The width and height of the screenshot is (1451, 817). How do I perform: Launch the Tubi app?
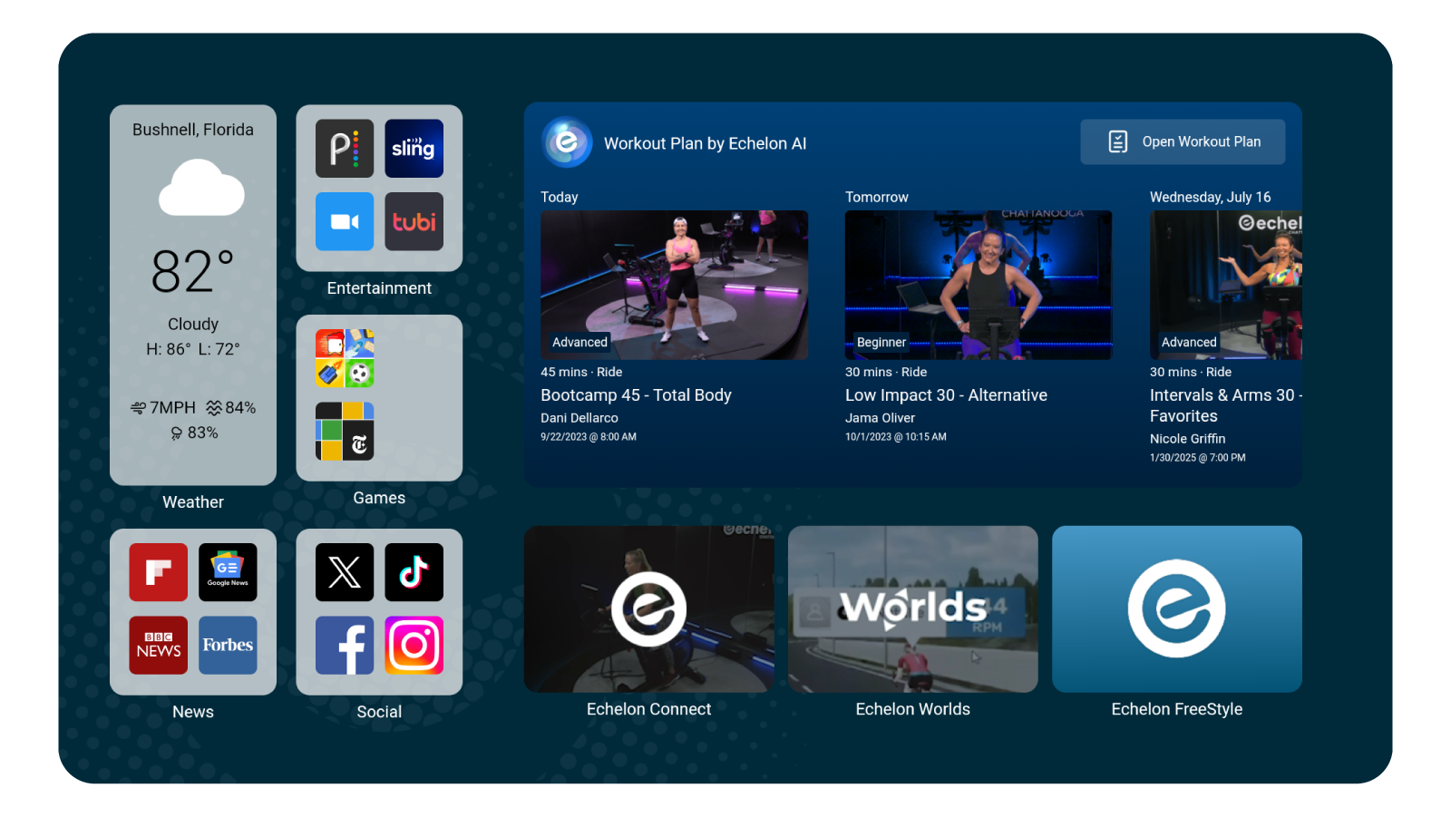[x=414, y=221]
